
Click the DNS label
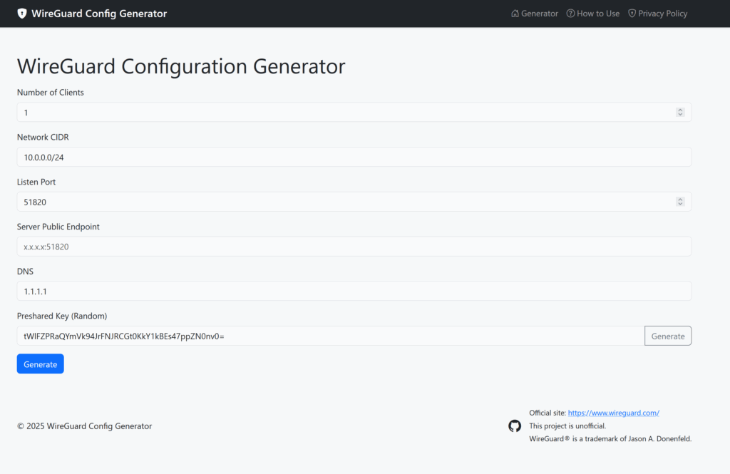point(25,271)
